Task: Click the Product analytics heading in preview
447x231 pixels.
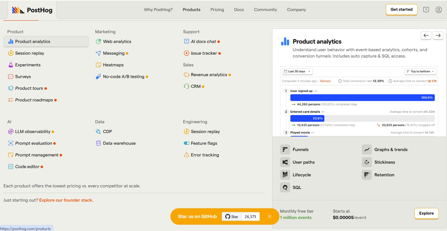Action: pos(317,41)
